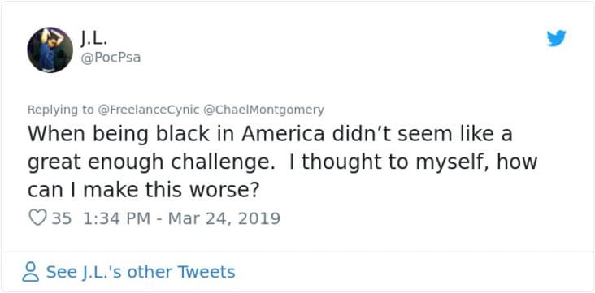595x293 pixels.
Task: Click the word 'America' in the tweet
Action: 283,134
